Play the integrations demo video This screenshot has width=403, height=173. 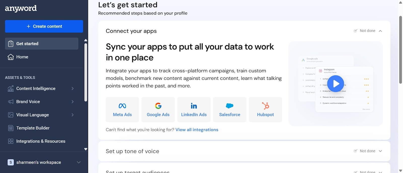point(335,84)
